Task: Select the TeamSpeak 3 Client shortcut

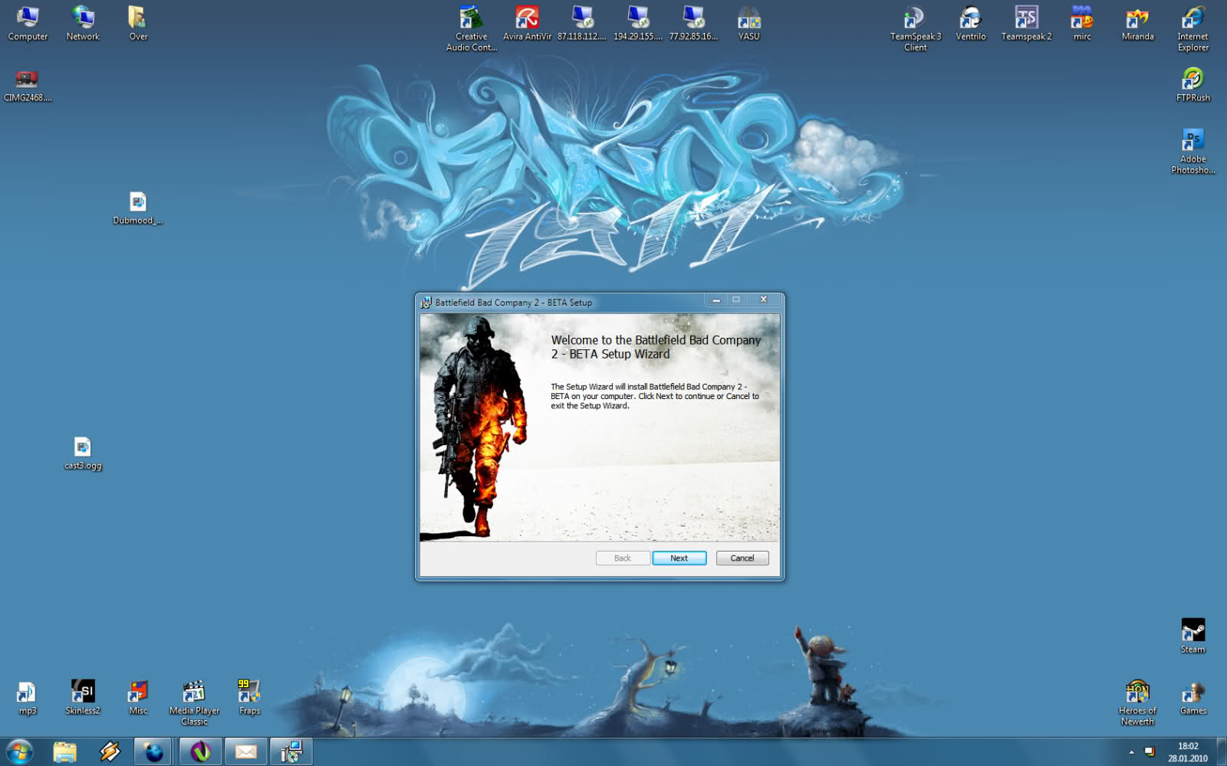Action: tap(915, 28)
